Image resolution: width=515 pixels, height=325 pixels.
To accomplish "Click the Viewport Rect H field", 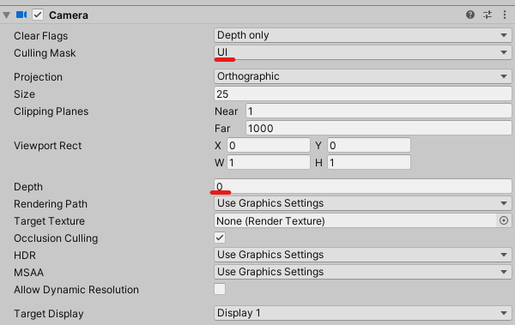I will click(369, 163).
